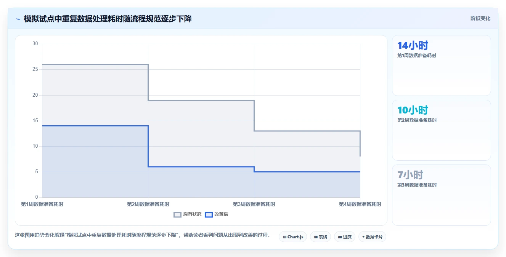Click the lightning icon beside the title

(x=18, y=19)
